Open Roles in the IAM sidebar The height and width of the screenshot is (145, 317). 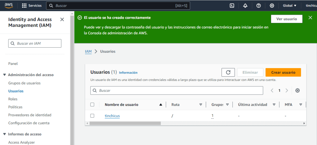tap(13, 99)
